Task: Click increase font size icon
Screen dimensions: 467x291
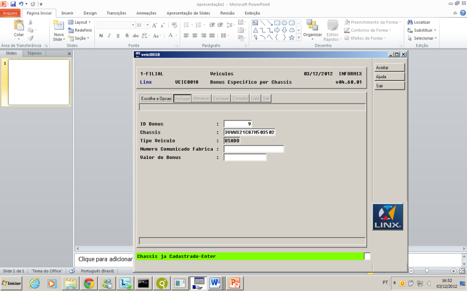Action: 154,25
